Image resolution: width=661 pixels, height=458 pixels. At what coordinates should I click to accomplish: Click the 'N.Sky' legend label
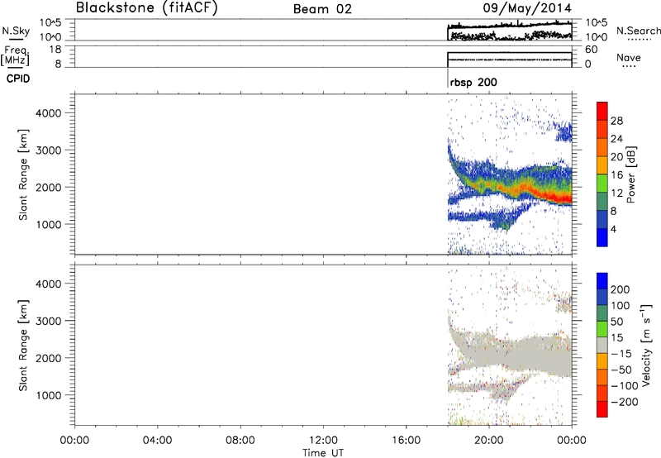point(16,31)
